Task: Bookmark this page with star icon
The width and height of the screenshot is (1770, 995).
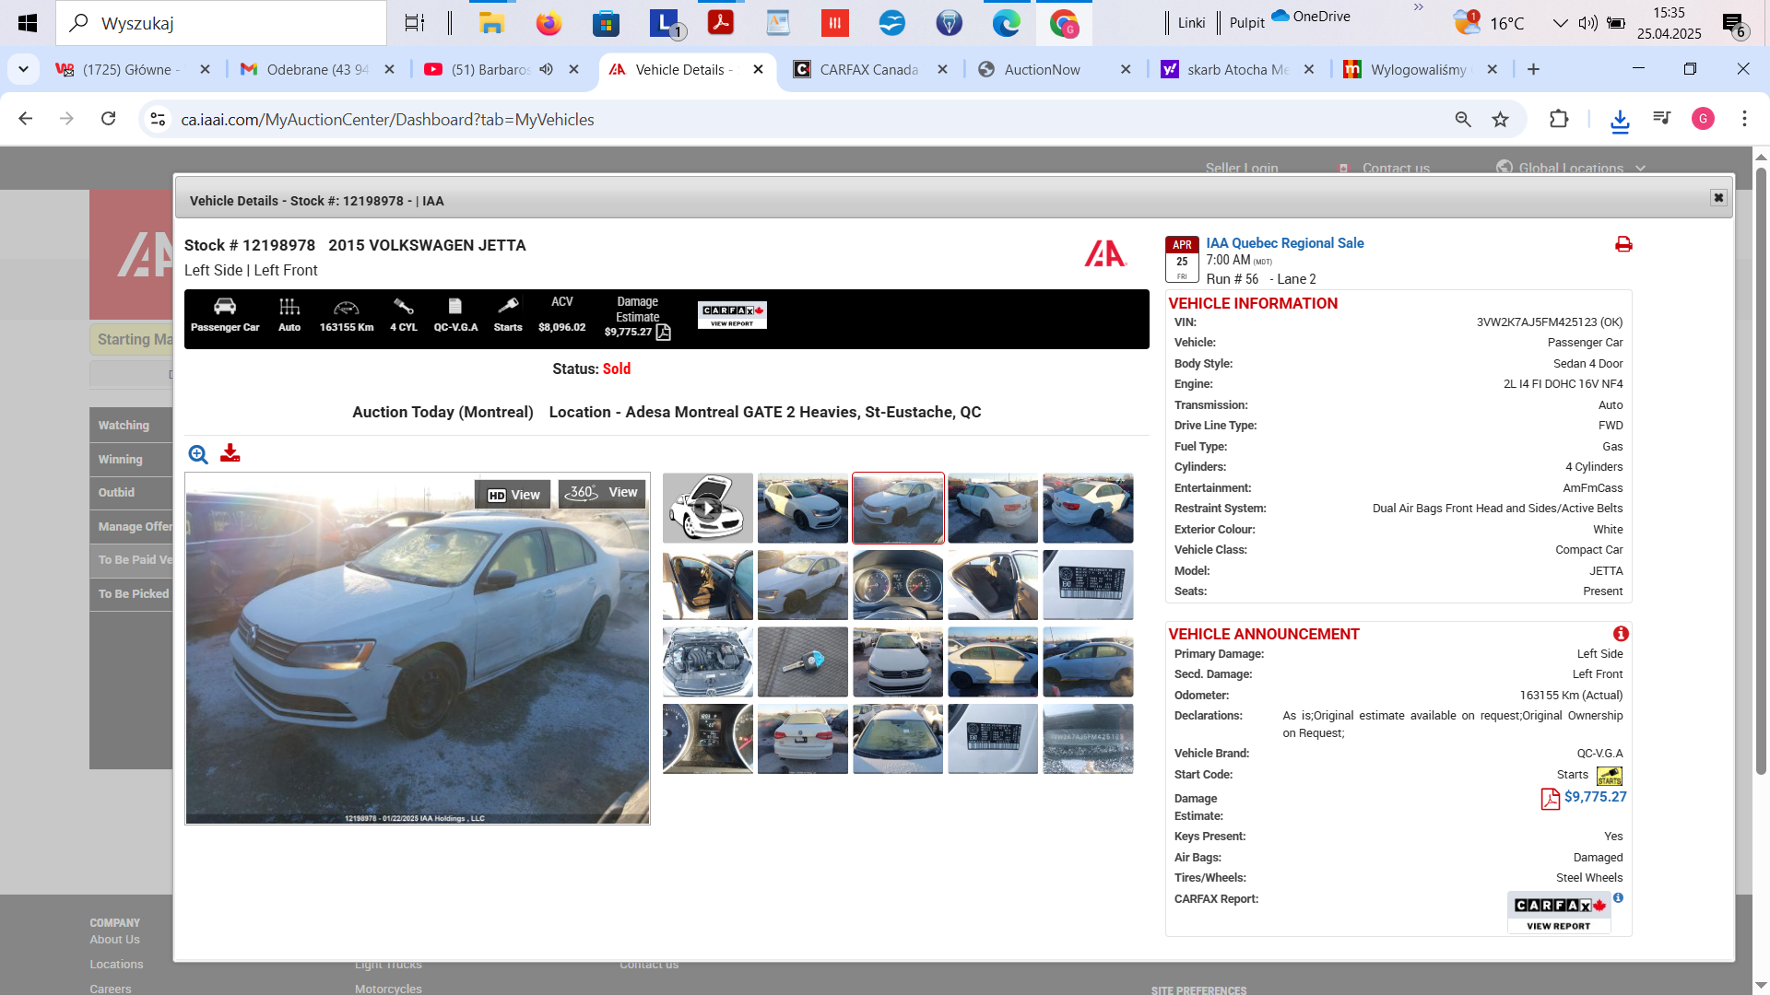Action: point(1501,119)
